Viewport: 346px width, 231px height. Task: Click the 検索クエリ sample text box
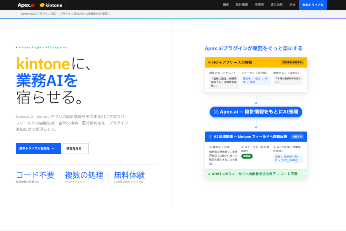point(288,80)
